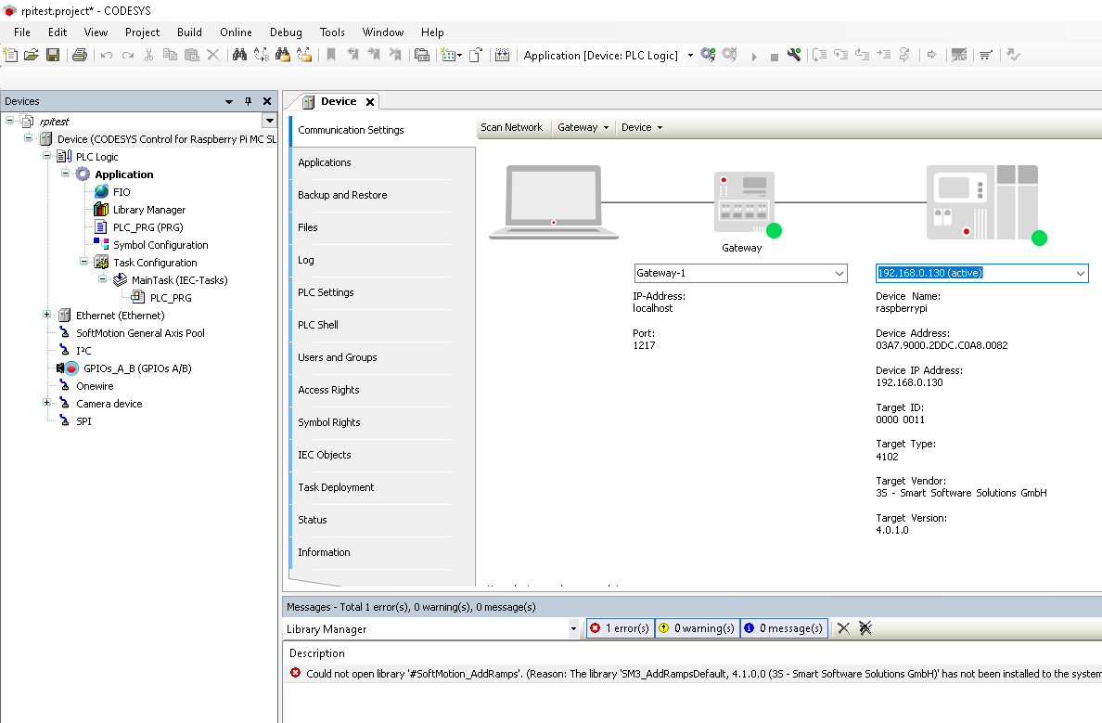Click the New project toolbar icon

pos(10,55)
